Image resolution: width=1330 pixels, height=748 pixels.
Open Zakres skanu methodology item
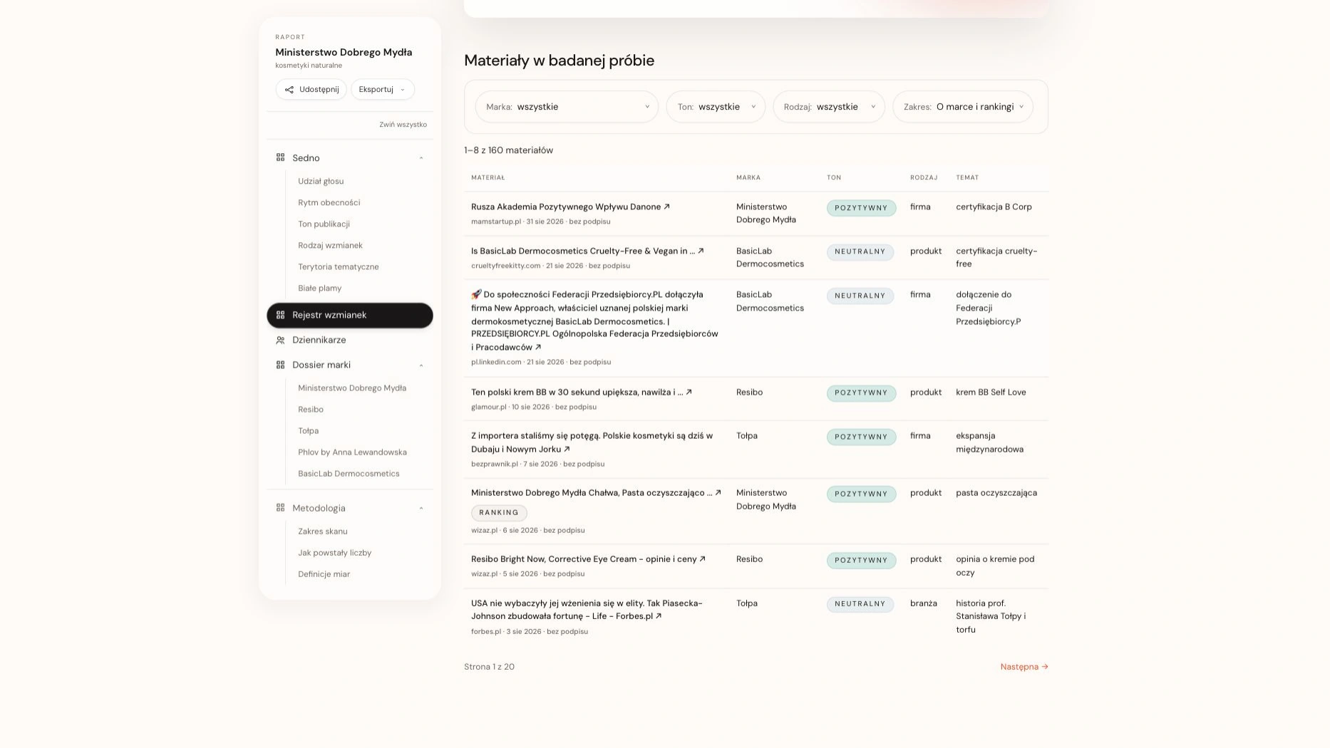coord(323,531)
